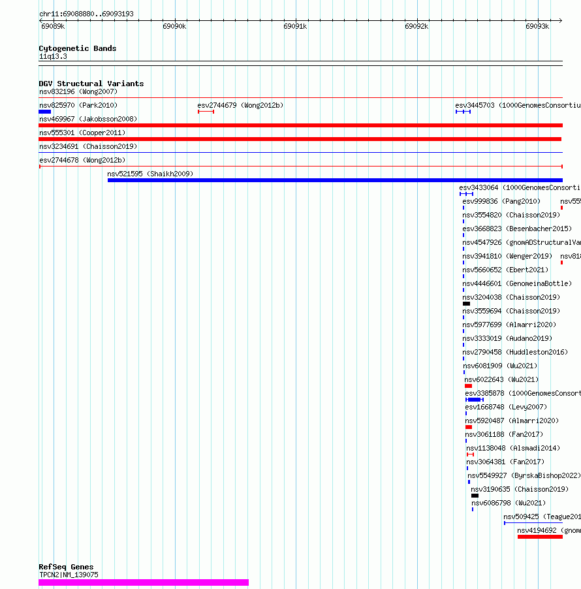Select the nsv825970 (Park2010) blue bar
This screenshot has width=581, height=589.
coord(44,112)
